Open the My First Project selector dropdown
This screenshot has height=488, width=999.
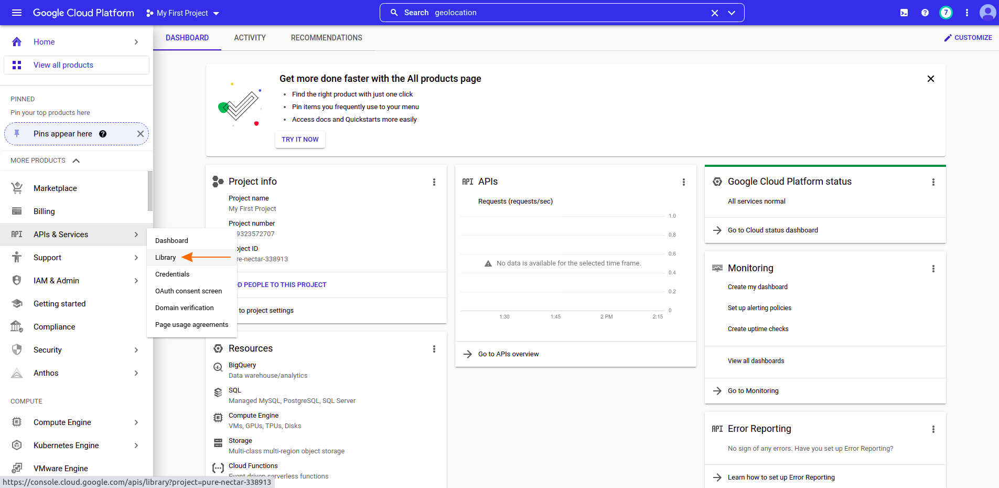click(182, 13)
